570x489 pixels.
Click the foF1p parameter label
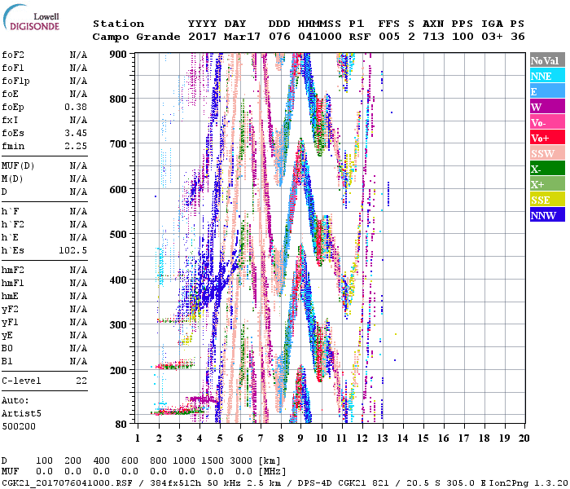[x=15, y=81]
